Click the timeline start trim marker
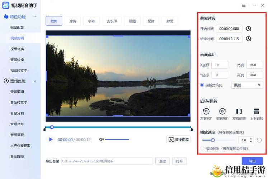268x179 pixels. [x=44, y=129]
